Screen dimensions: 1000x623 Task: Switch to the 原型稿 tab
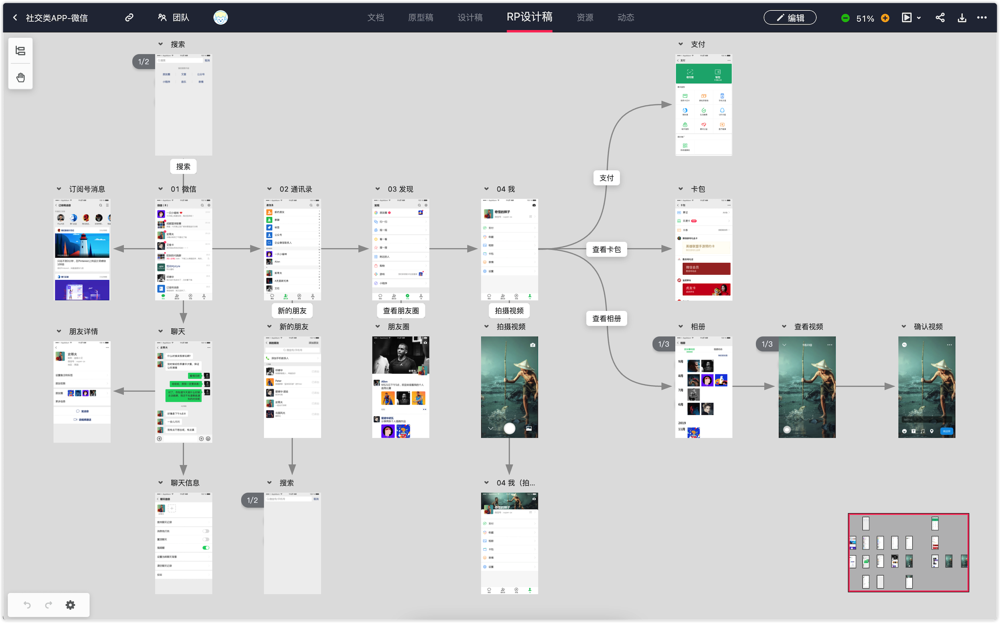(x=421, y=18)
